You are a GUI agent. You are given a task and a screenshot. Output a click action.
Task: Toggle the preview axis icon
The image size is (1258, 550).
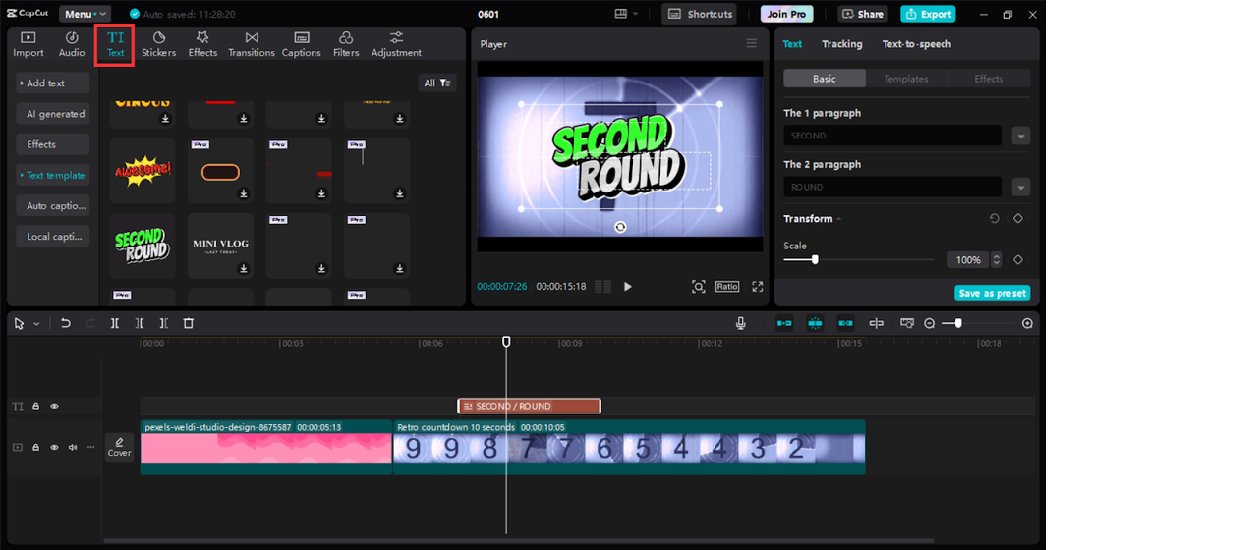pyautogui.click(x=877, y=323)
